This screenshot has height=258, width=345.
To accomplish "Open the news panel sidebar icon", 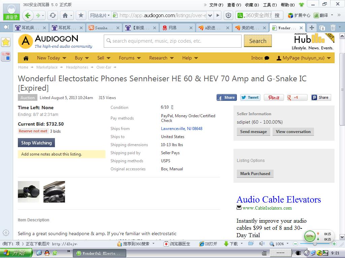I will tap(6, 56).
